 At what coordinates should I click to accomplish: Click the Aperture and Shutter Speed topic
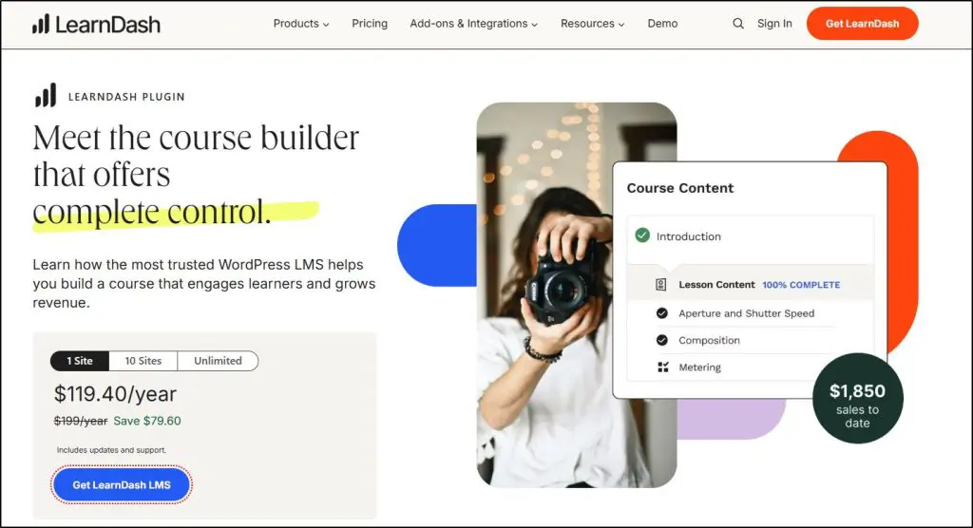747,313
